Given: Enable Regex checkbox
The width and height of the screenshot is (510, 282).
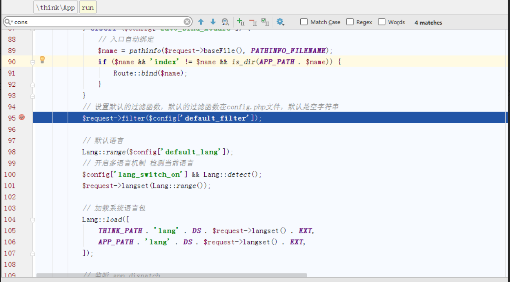Looking at the screenshot, I should [x=350, y=22].
